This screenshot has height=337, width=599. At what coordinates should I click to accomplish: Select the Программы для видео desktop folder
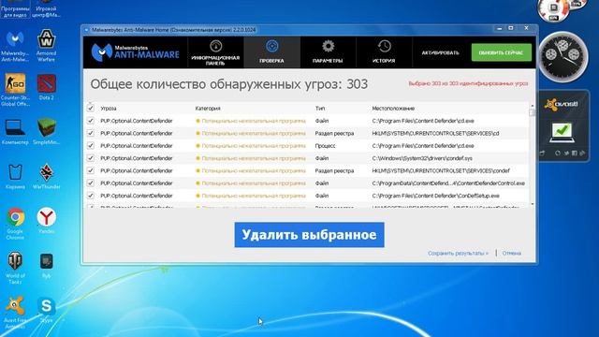click(x=15, y=8)
